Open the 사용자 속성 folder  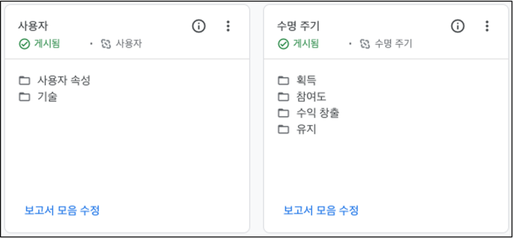click(x=54, y=80)
